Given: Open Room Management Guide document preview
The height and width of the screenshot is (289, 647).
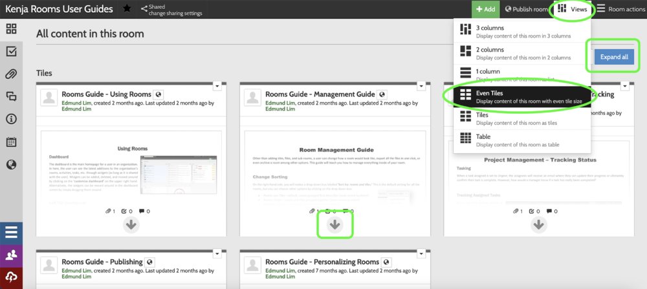Looking at the screenshot, I should (x=334, y=168).
